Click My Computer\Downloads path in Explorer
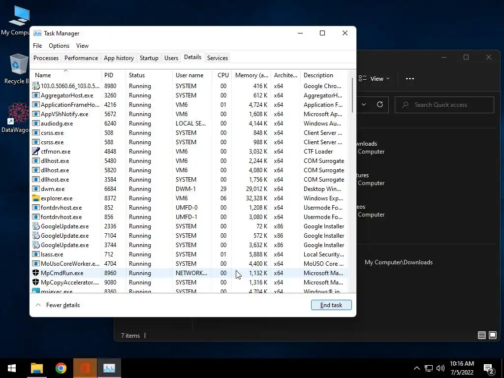504x378 pixels. click(x=399, y=262)
